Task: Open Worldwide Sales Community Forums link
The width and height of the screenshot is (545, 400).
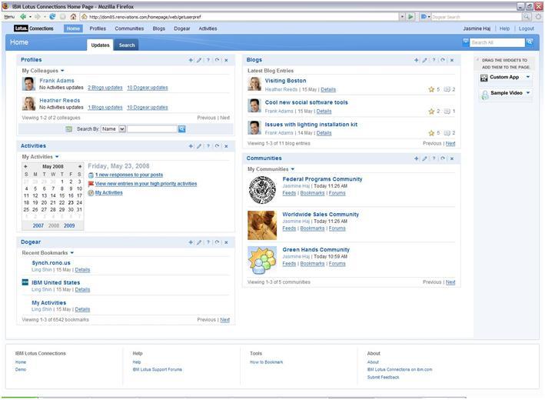Action: point(337,228)
